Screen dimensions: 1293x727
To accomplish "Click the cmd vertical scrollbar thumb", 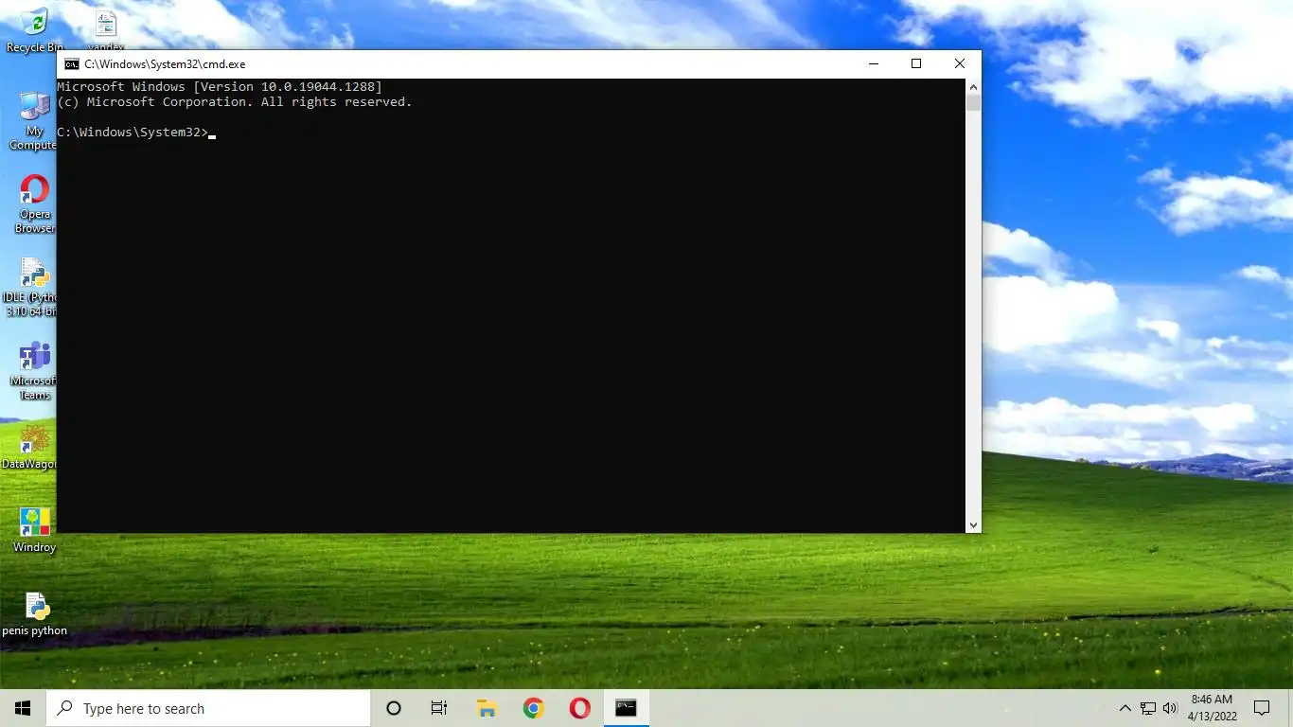I will coord(973,103).
